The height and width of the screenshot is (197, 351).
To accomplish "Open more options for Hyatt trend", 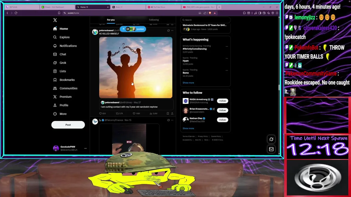I will point(227,58).
